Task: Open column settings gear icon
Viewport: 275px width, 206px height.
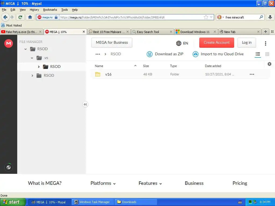Action: (x=269, y=64)
